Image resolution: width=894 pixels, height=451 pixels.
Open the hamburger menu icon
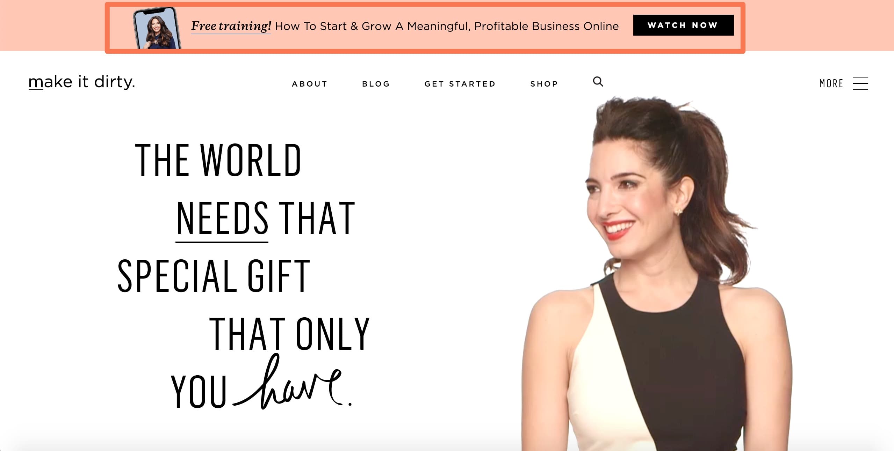coord(860,83)
